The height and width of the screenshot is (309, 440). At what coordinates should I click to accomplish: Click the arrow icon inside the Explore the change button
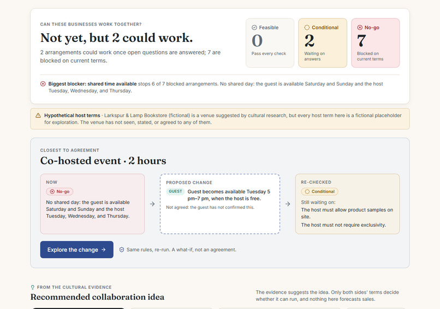pos(104,250)
